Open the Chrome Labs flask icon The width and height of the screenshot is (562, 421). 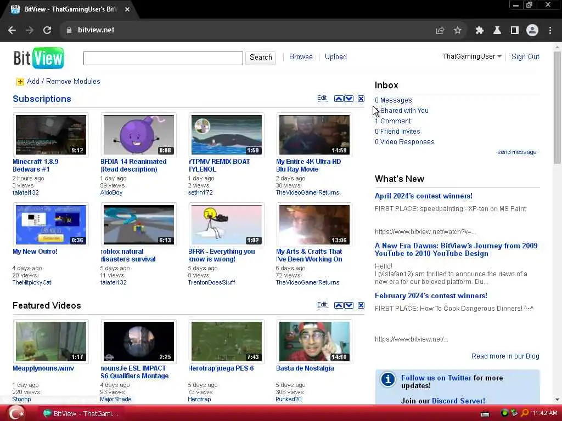tap(497, 31)
